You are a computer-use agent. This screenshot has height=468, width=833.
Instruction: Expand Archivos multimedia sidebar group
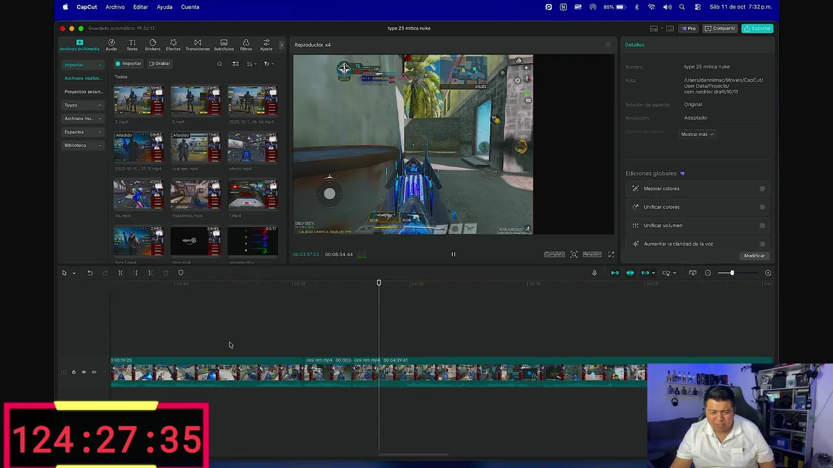click(83, 118)
